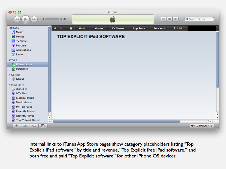Collapse the Playlists section
This screenshot has width=226, height=169.
click(x=10, y=85)
